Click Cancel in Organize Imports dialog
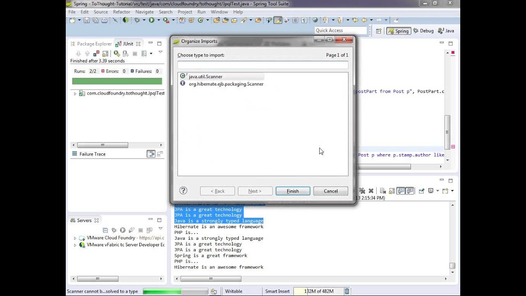 click(x=330, y=191)
